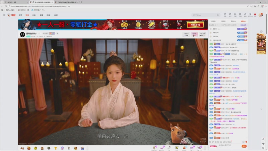Open a new browser tab

point(81,2)
